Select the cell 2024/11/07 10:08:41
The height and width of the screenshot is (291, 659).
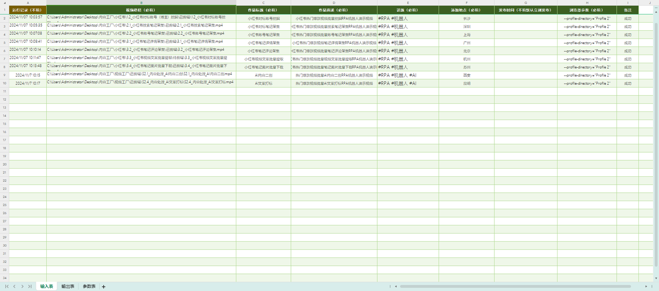tap(28, 42)
